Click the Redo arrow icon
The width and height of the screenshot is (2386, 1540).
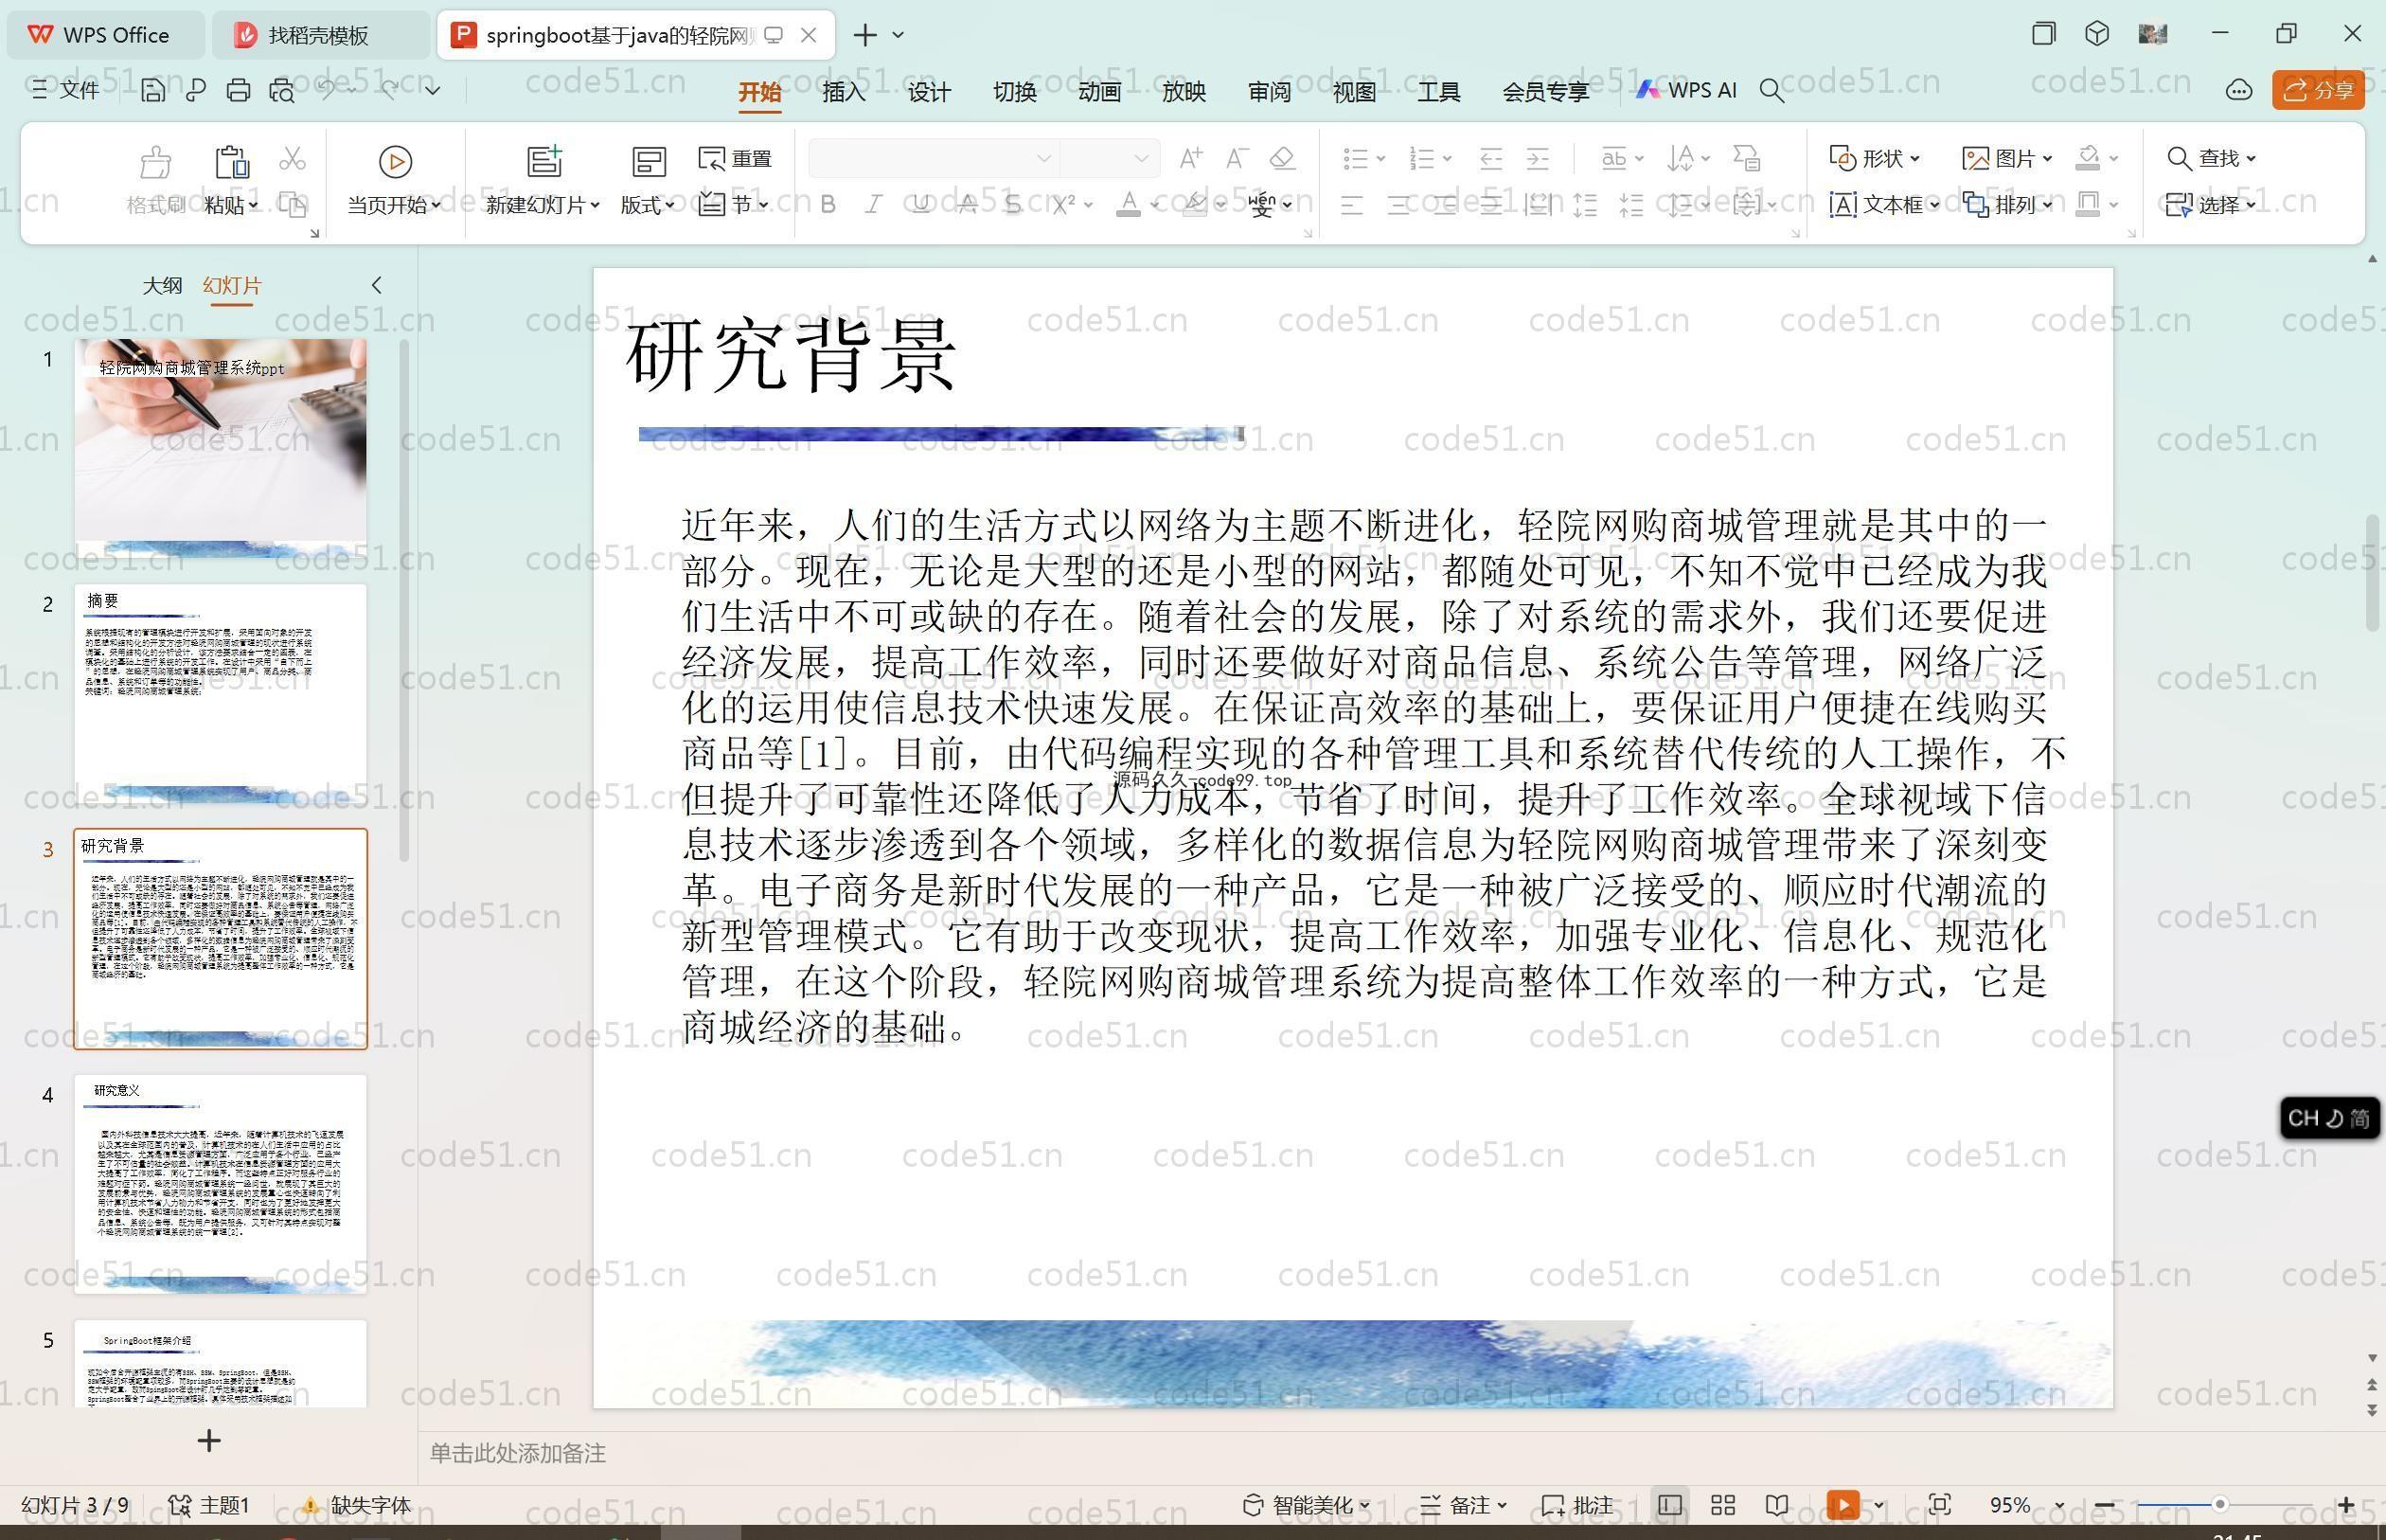click(390, 90)
